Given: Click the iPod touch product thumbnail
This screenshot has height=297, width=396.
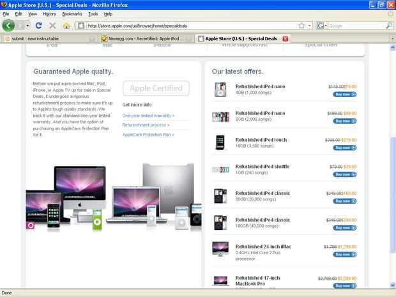Looking at the screenshot, I should 220,142.
